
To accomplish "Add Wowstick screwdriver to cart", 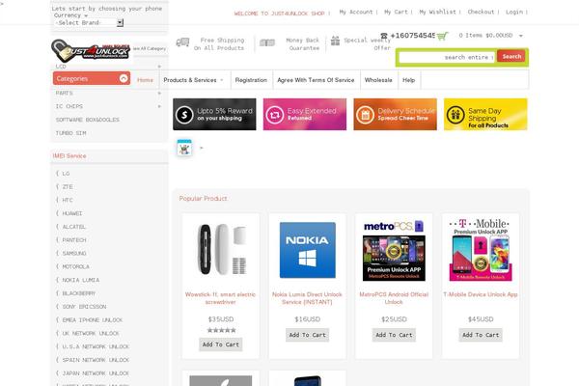I will click(221, 345).
